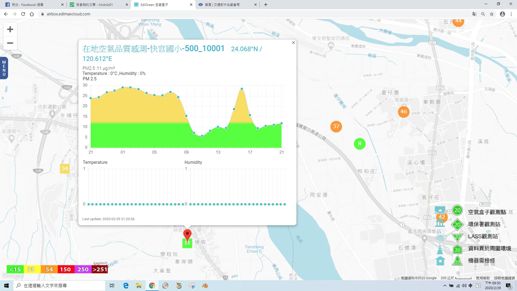
Task: Toggle the EPA station building icon
Action: coord(440,223)
